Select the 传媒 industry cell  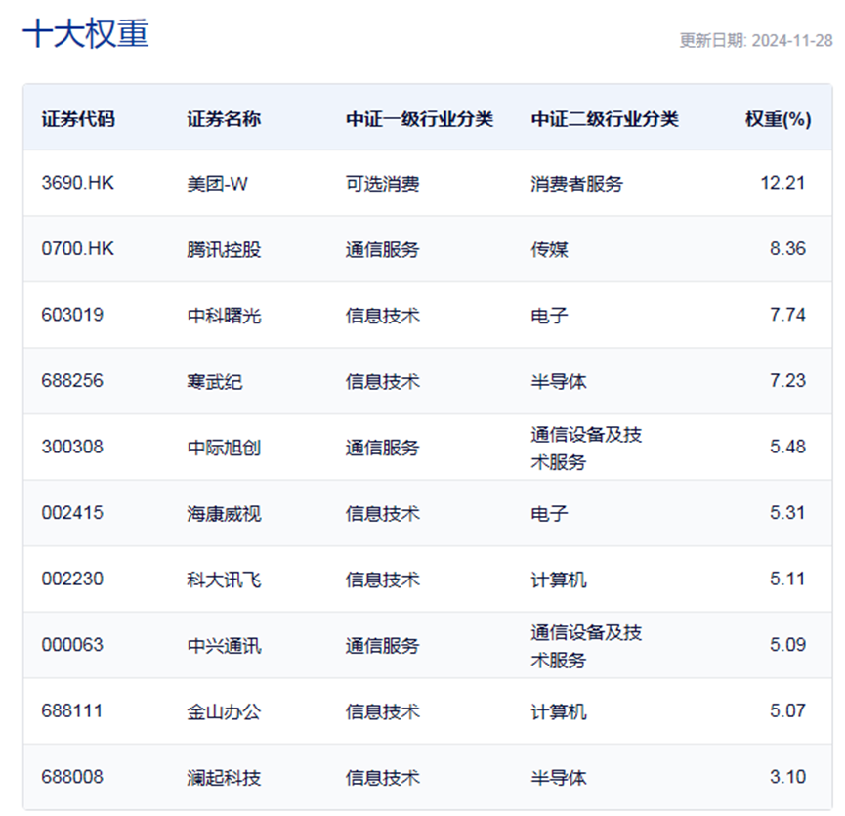coord(549,249)
